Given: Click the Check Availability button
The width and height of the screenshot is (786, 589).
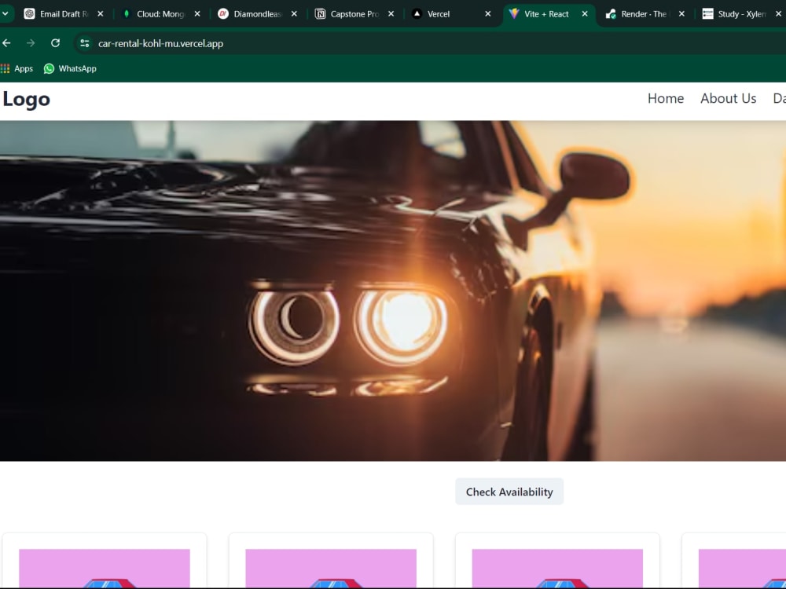Looking at the screenshot, I should tap(509, 492).
